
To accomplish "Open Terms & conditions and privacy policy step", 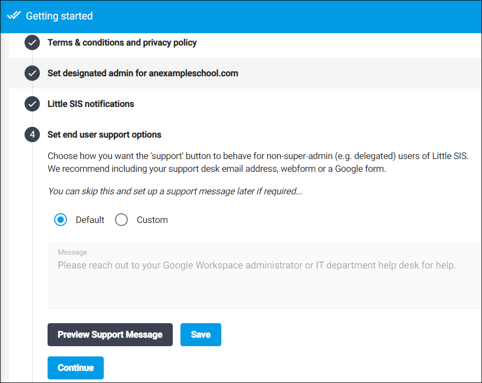I will click(x=122, y=42).
